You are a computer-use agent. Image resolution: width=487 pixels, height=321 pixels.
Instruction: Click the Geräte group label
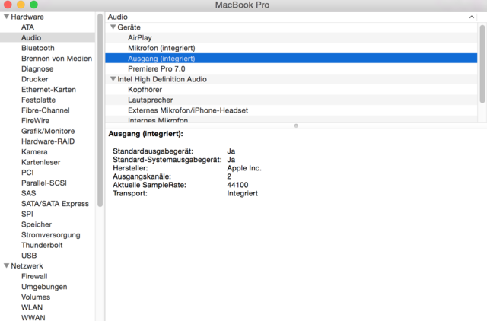(129, 27)
